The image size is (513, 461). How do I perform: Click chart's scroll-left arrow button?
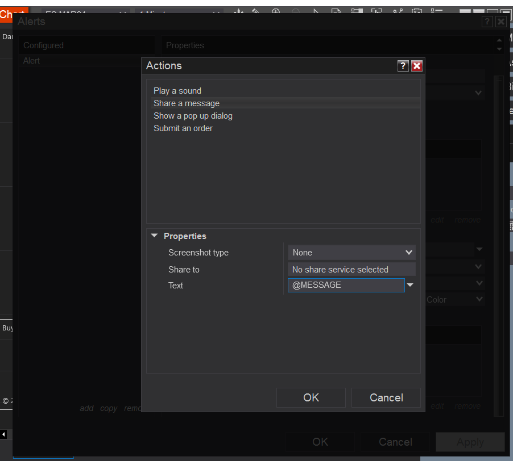3,434
